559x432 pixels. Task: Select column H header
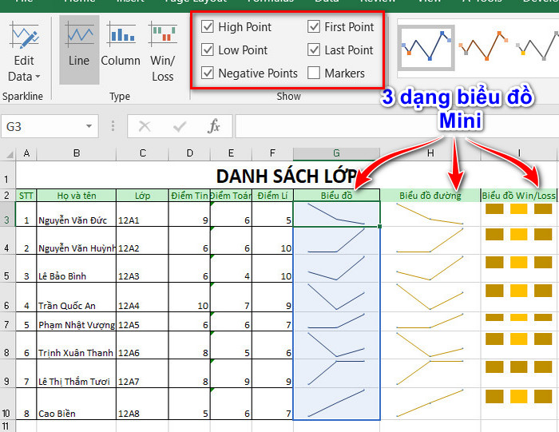click(x=430, y=153)
